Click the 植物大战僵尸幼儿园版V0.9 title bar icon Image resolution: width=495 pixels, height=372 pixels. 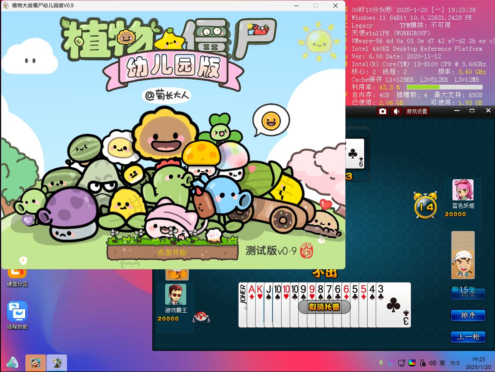click(x=6, y=5)
